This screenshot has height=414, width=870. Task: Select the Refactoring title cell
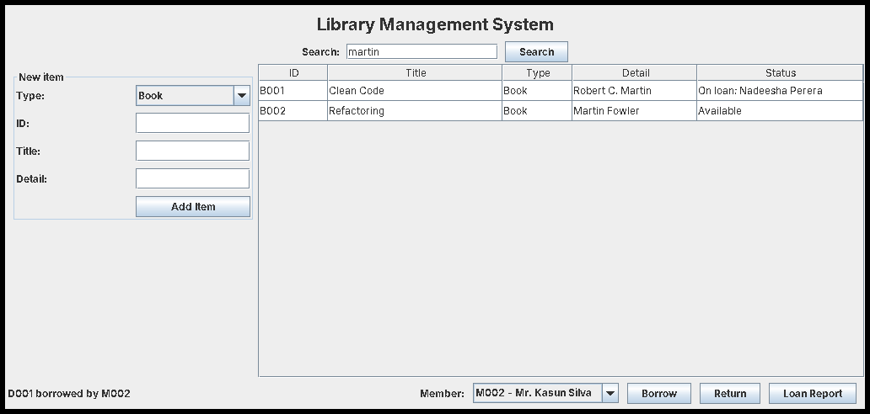[x=415, y=111]
